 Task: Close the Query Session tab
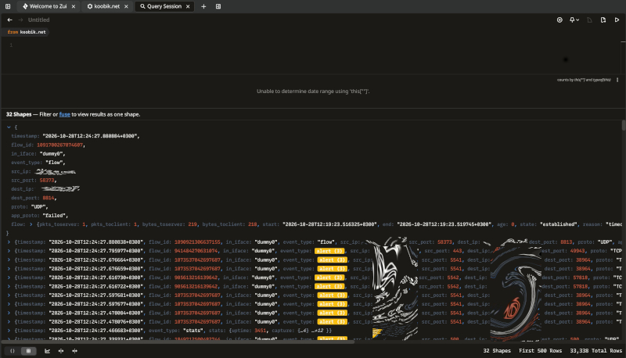[x=188, y=6]
